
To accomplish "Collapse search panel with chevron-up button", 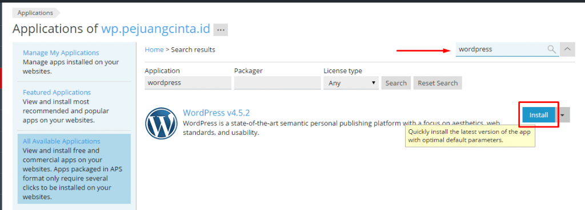I will point(567,49).
